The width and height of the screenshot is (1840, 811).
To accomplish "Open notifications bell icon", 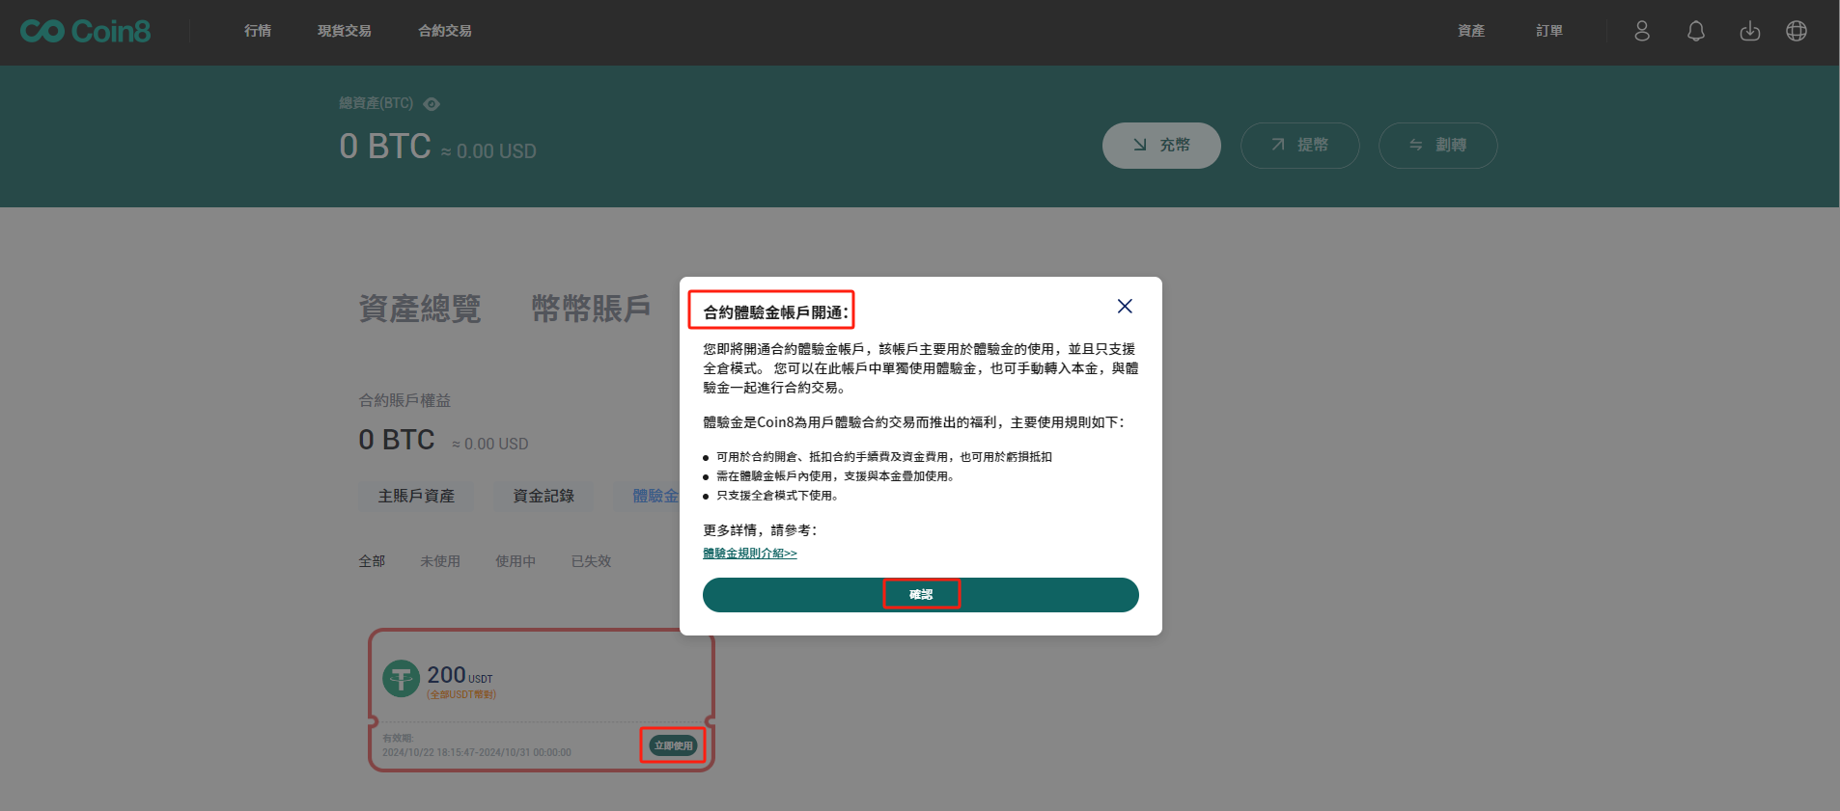I will click(x=1695, y=31).
